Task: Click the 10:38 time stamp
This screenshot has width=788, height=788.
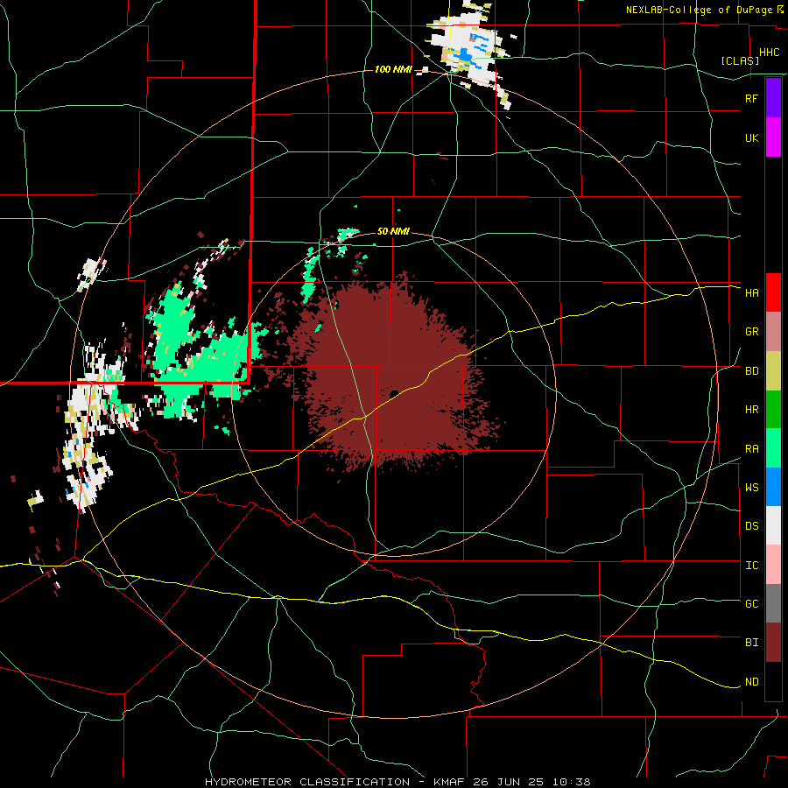Action: (571, 782)
